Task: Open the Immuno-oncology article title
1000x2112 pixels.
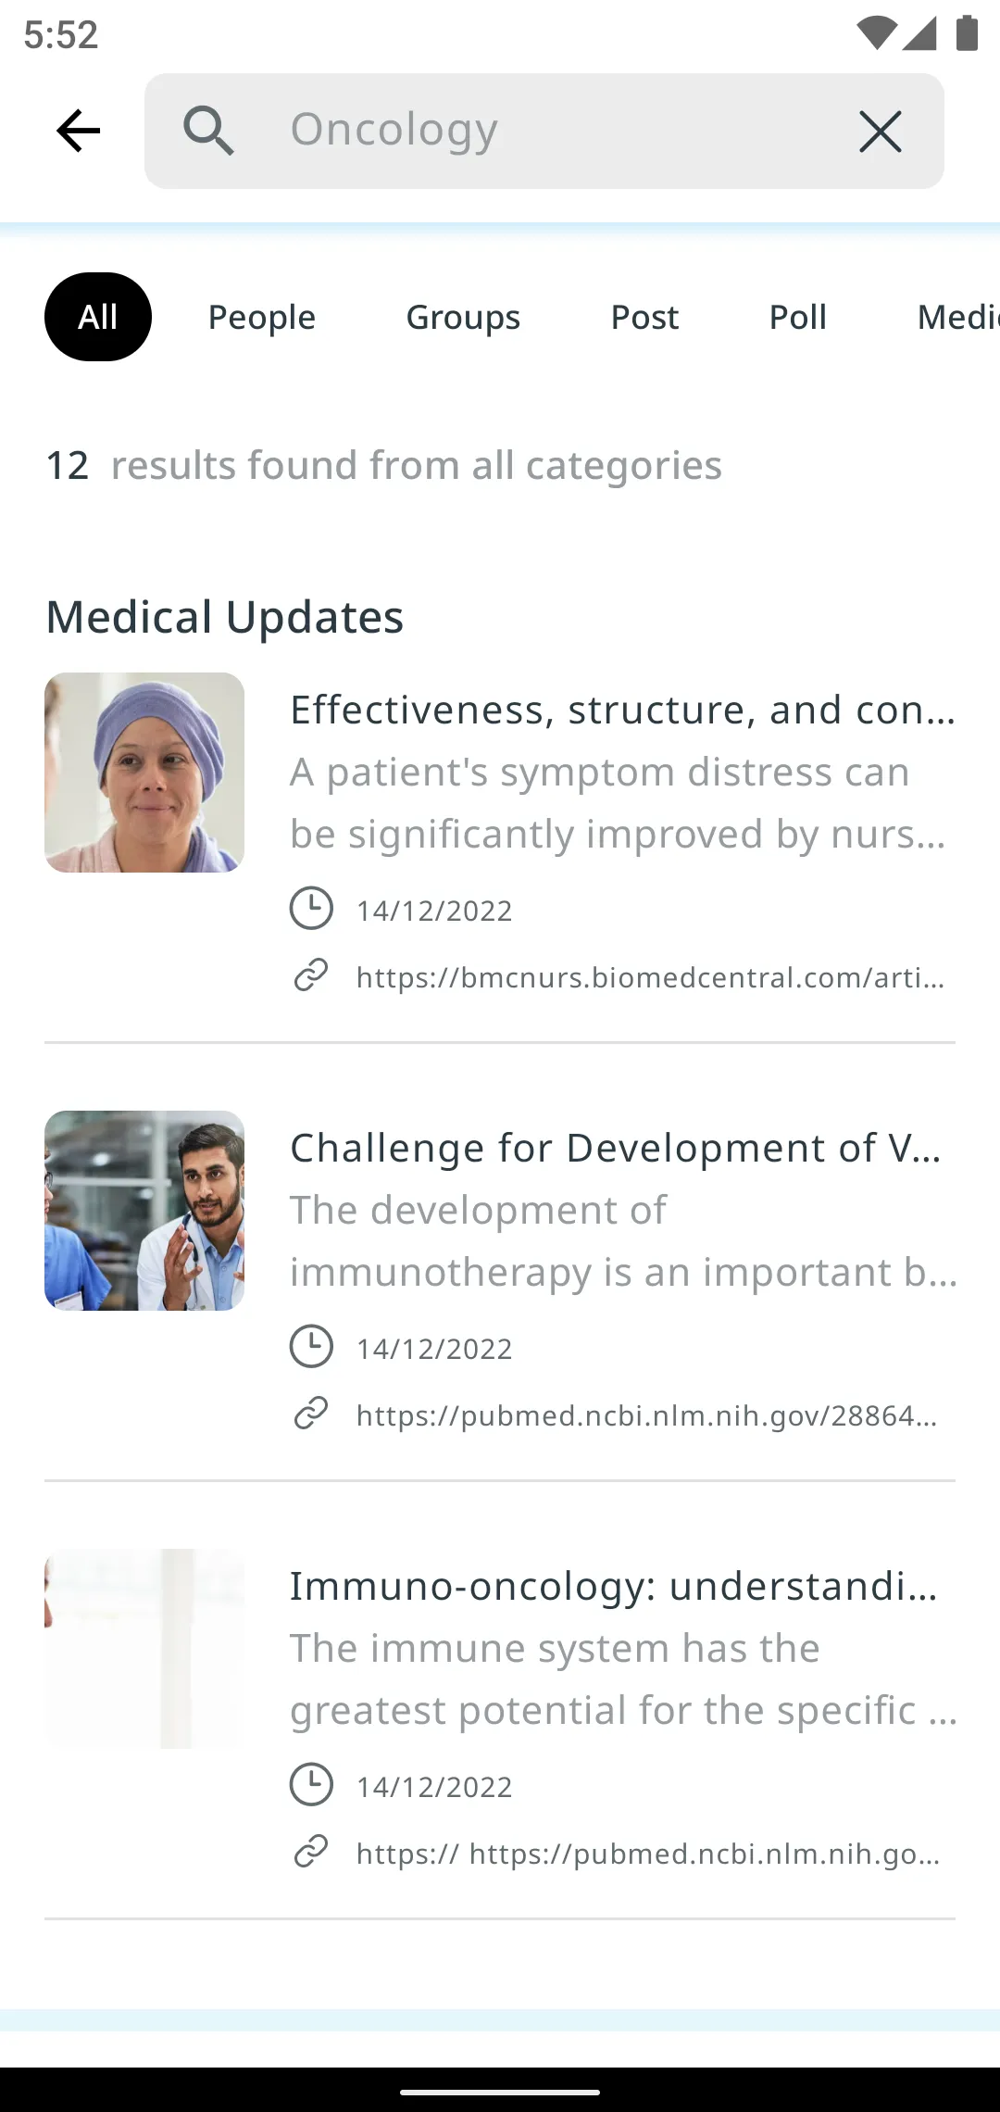Action: (x=614, y=1586)
